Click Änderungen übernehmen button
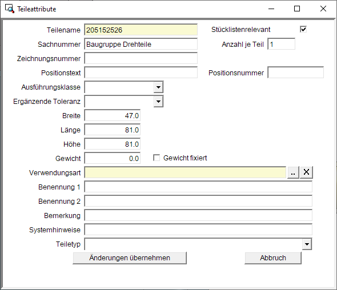337x290 pixels. (130, 258)
